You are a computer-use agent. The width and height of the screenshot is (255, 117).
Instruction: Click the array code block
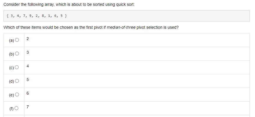pyautogui.click(x=127, y=16)
